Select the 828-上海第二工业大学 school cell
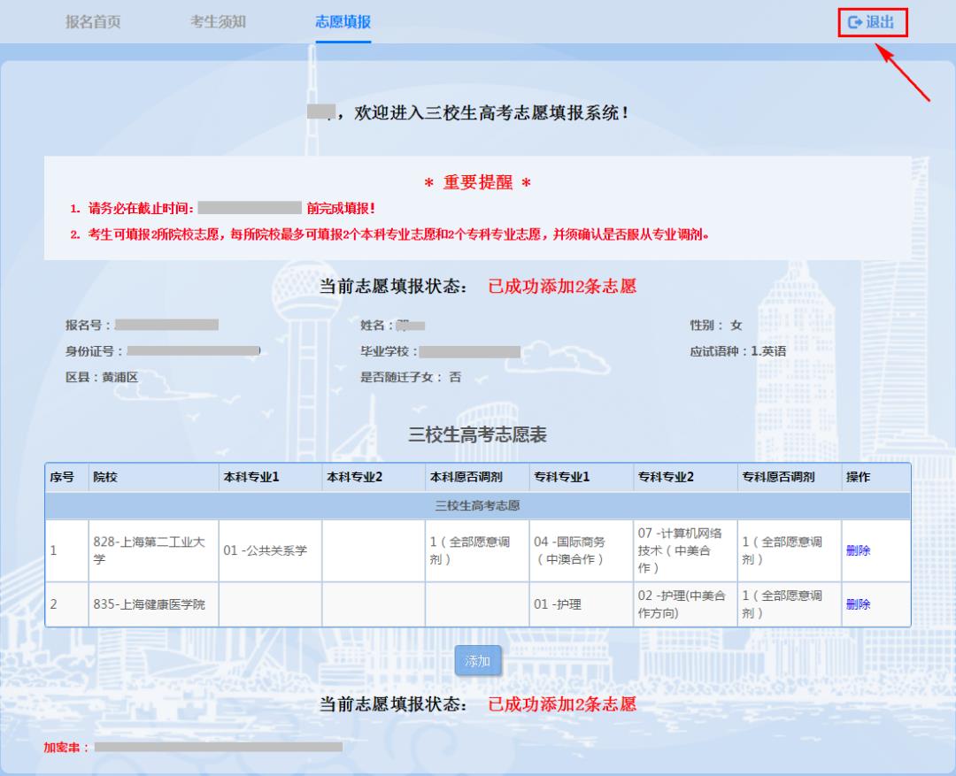The height and width of the screenshot is (776, 956). click(150, 550)
